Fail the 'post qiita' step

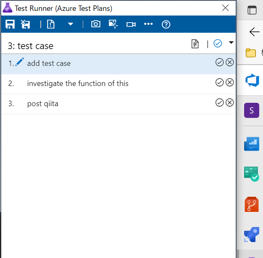click(229, 103)
